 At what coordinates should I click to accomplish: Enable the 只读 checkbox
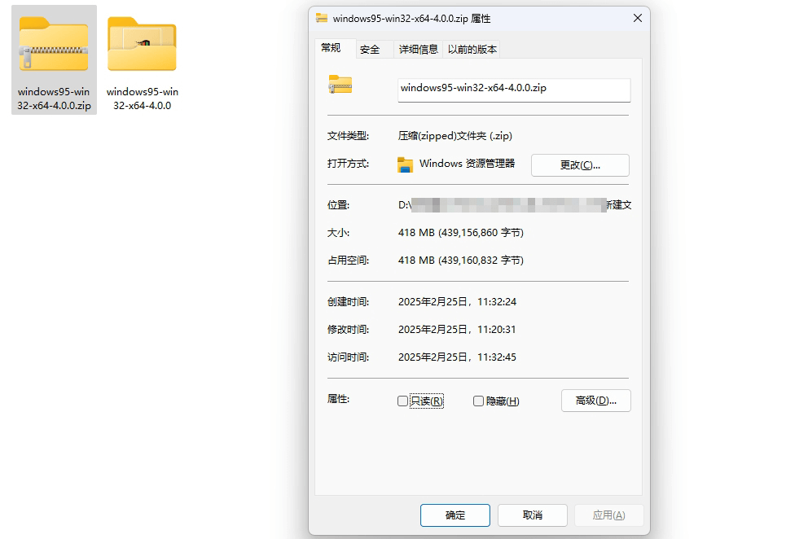402,401
